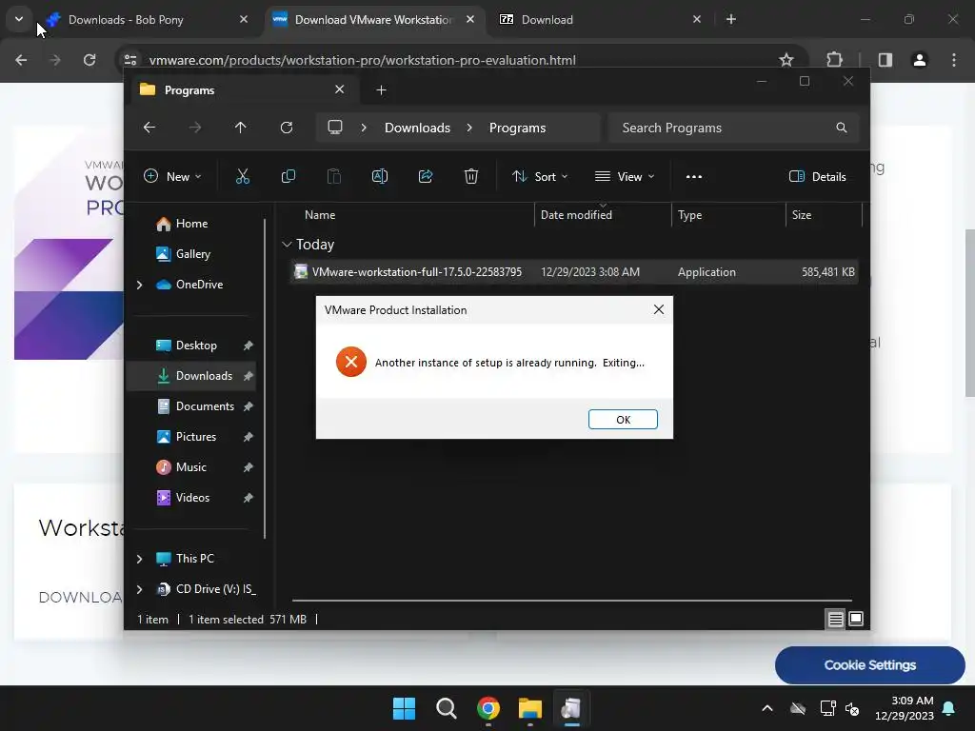Reload the page in Chrome
Image resolution: width=975 pixels, height=731 pixels.
[90, 60]
